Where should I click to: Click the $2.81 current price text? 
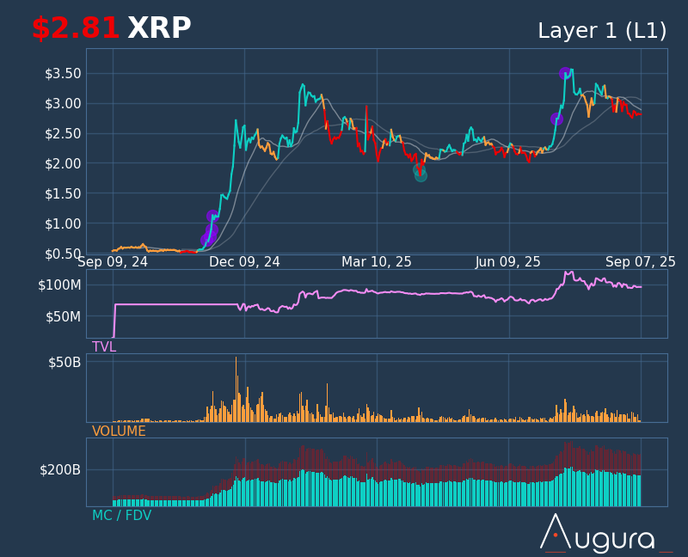(x=76, y=28)
